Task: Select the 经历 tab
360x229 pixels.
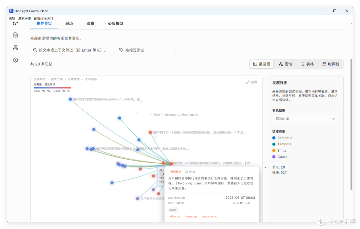Action: click(69, 23)
